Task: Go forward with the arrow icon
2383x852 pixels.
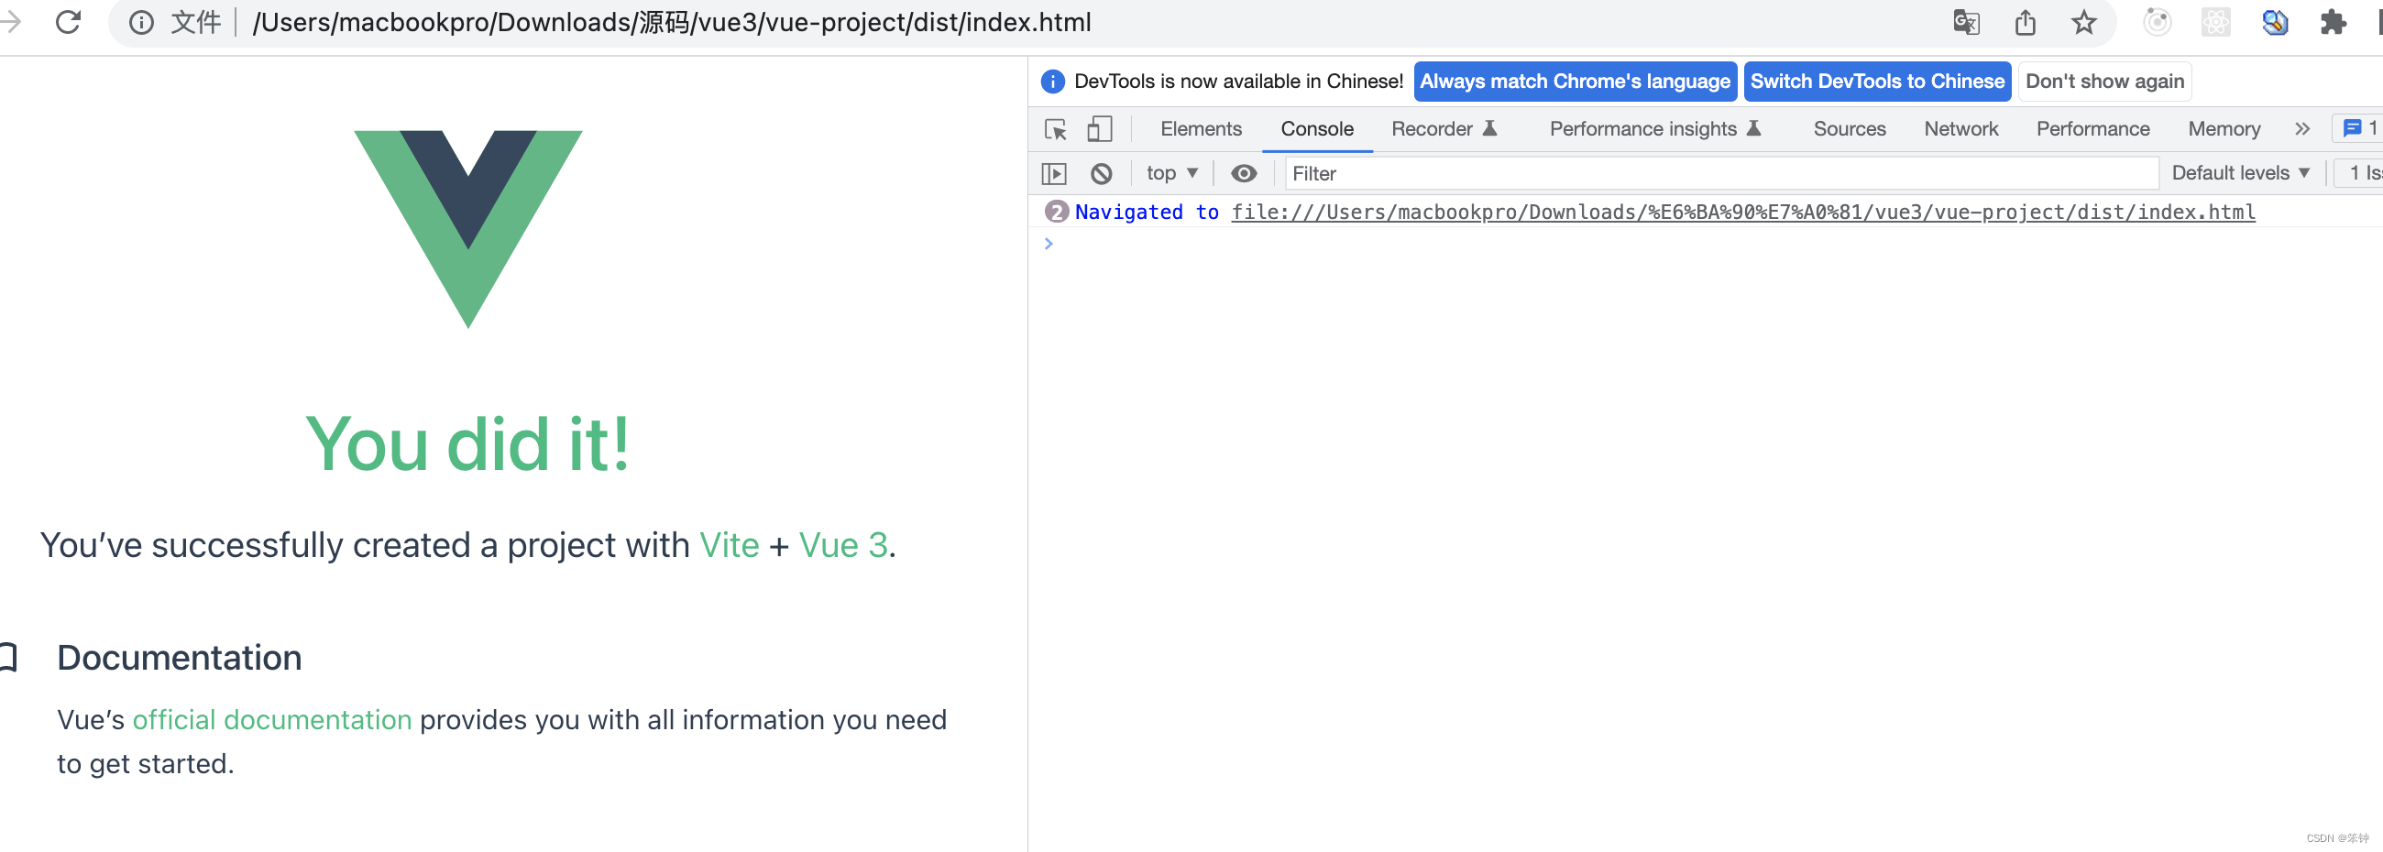Action: pyautogui.click(x=9, y=21)
